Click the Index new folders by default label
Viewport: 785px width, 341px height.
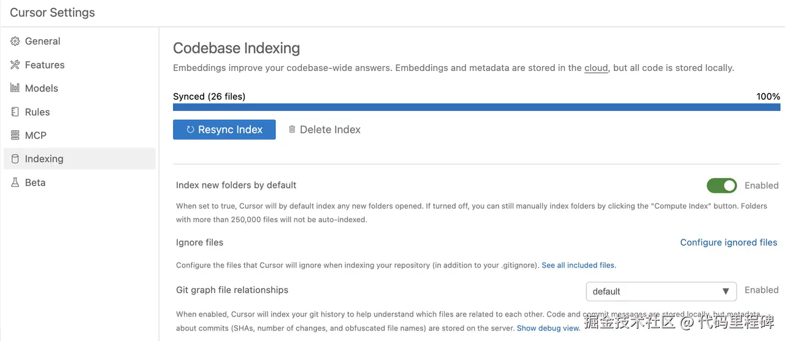tap(236, 185)
